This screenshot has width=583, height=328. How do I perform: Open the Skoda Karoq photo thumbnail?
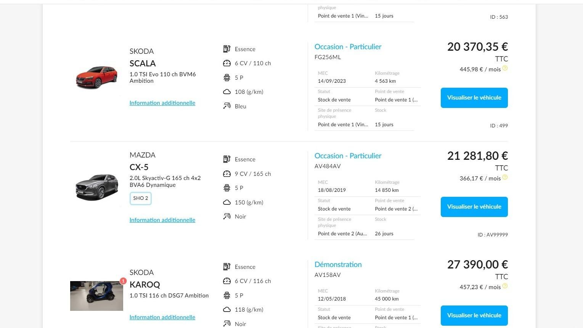(x=96, y=296)
